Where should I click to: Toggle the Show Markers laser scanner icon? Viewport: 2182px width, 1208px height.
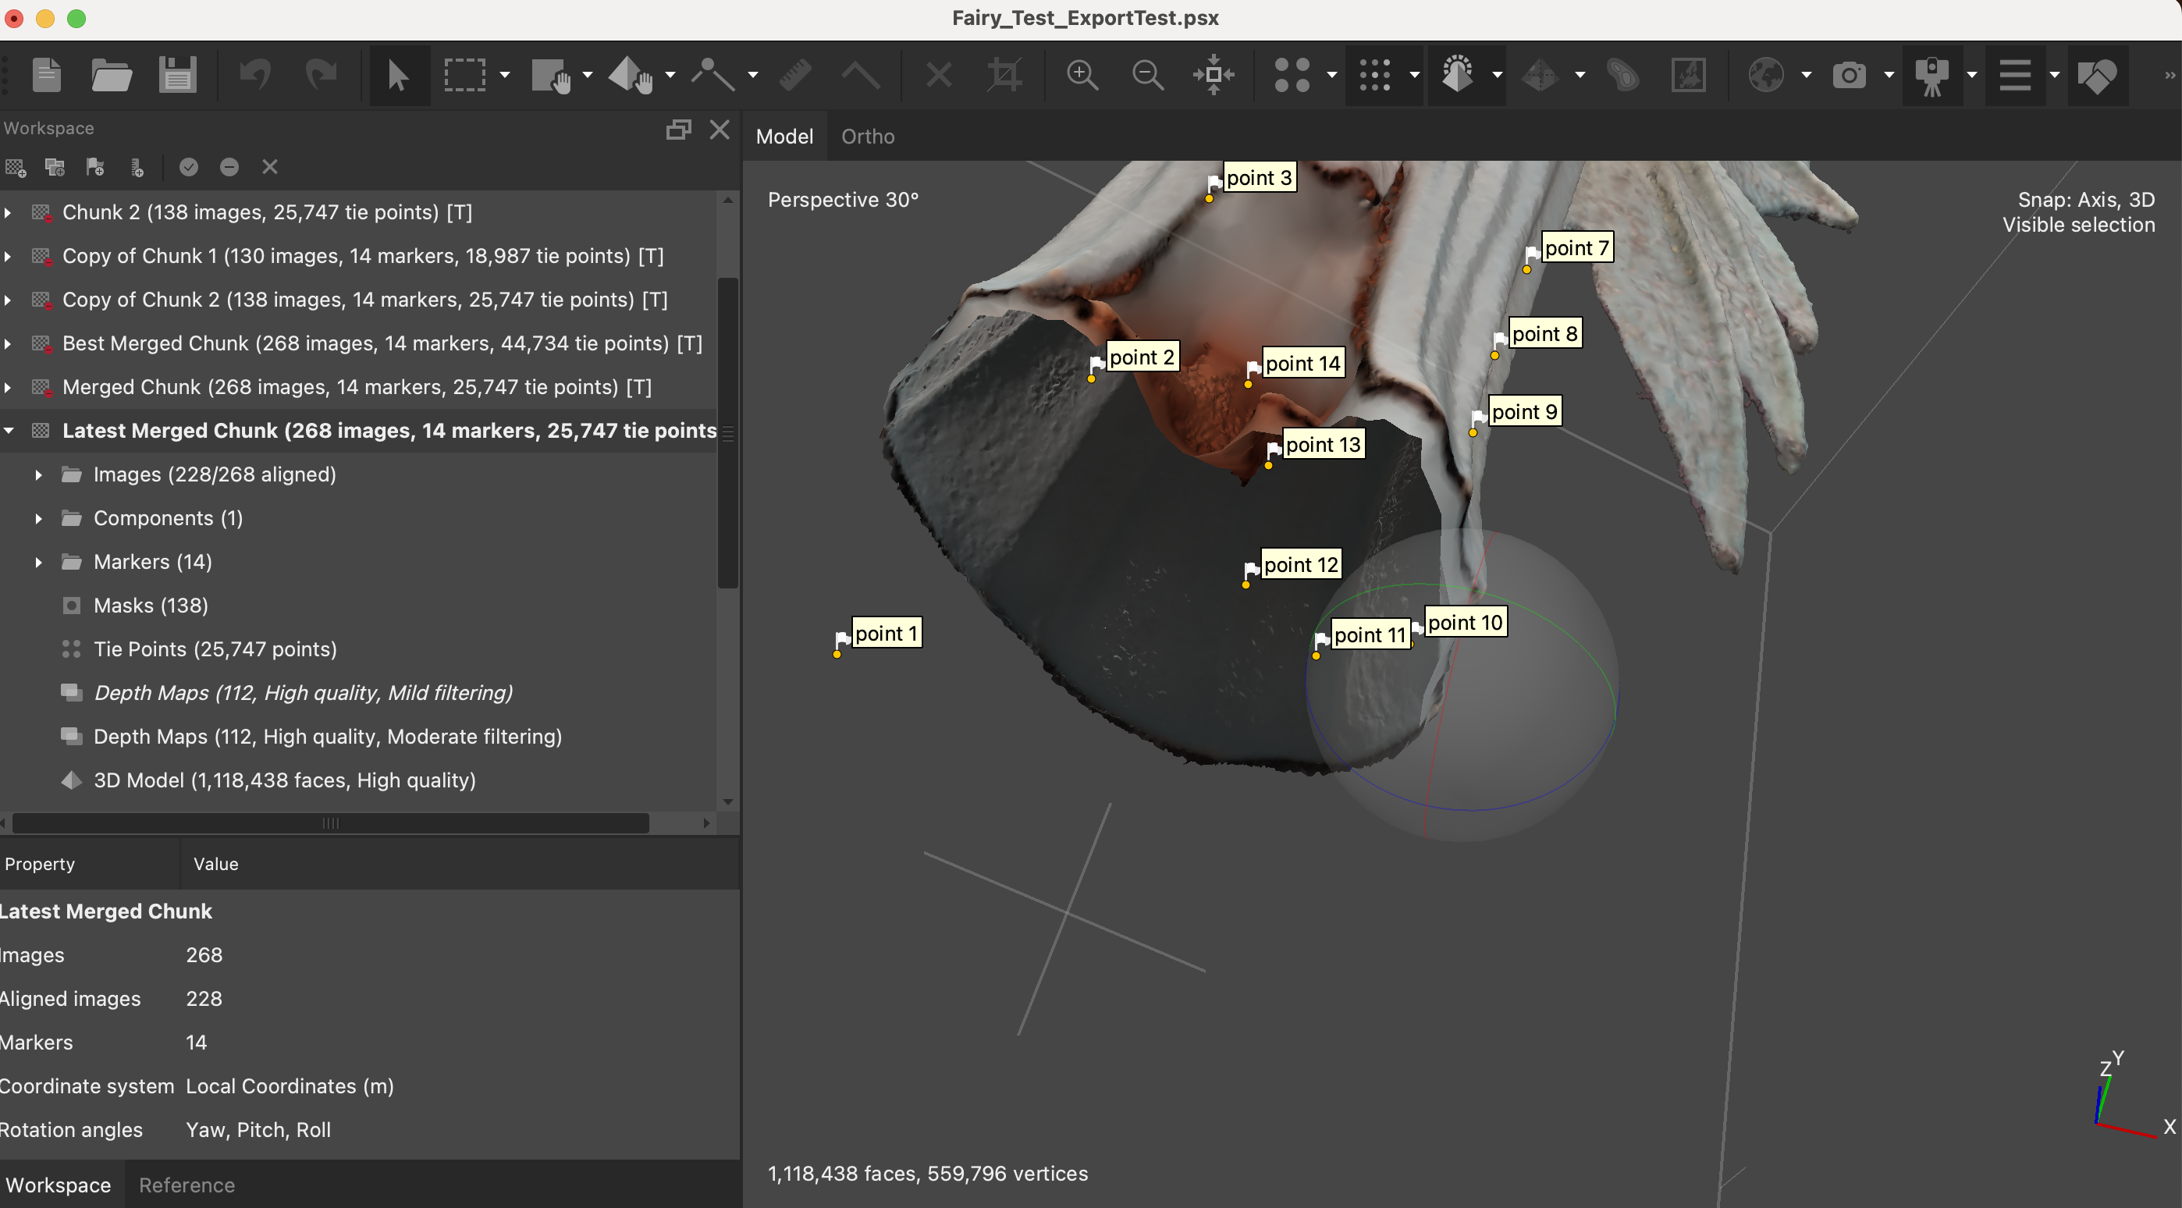1932,76
